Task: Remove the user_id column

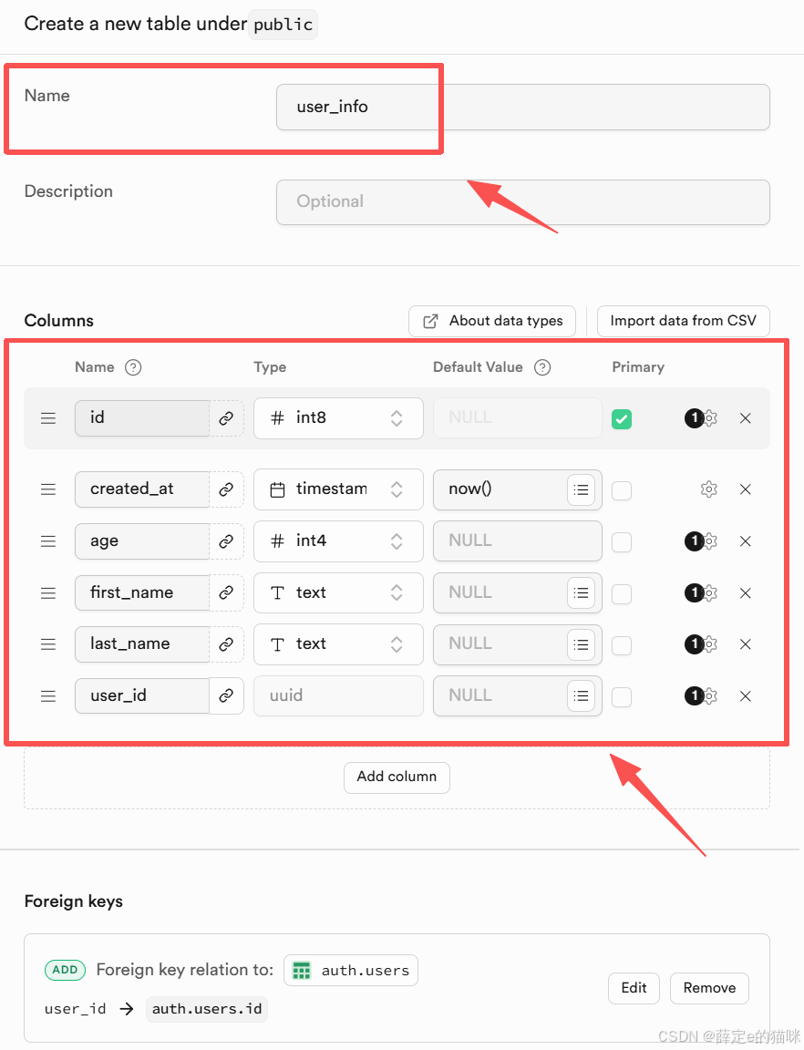Action: [x=745, y=696]
